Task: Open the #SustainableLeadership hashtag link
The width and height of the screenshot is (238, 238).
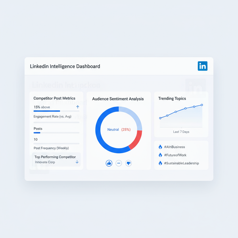Action: point(181,163)
